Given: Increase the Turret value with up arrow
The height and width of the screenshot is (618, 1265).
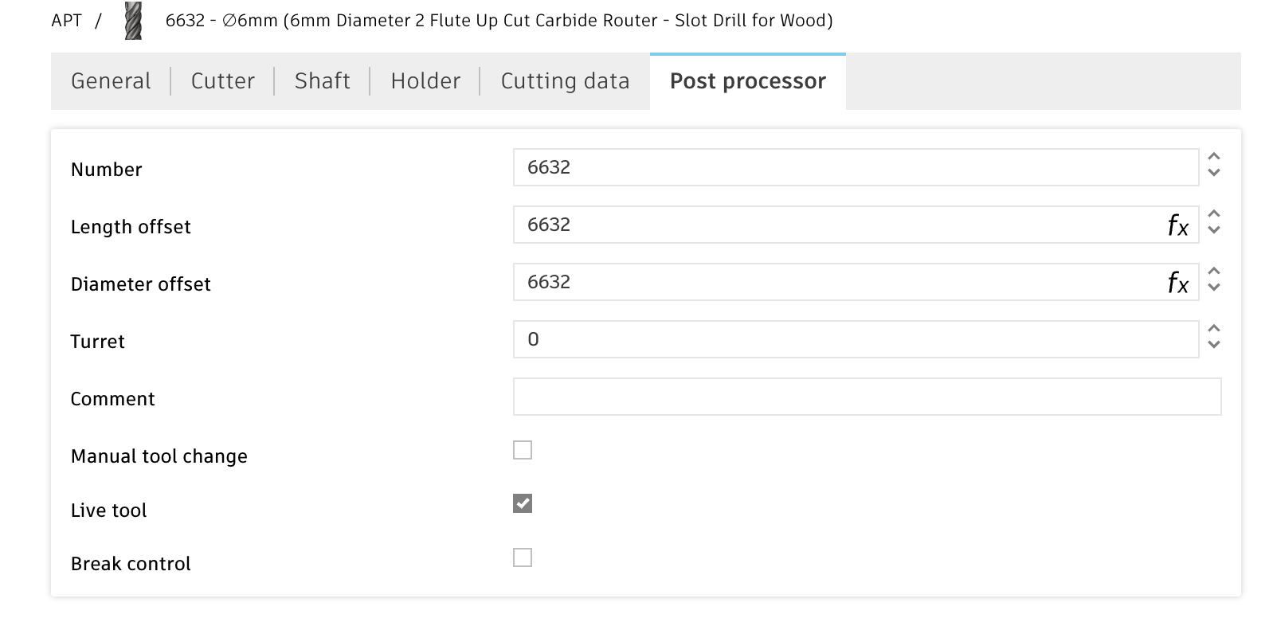Looking at the screenshot, I should point(1214,330).
